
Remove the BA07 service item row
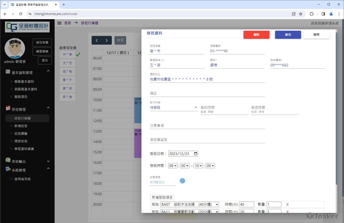point(287,204)
